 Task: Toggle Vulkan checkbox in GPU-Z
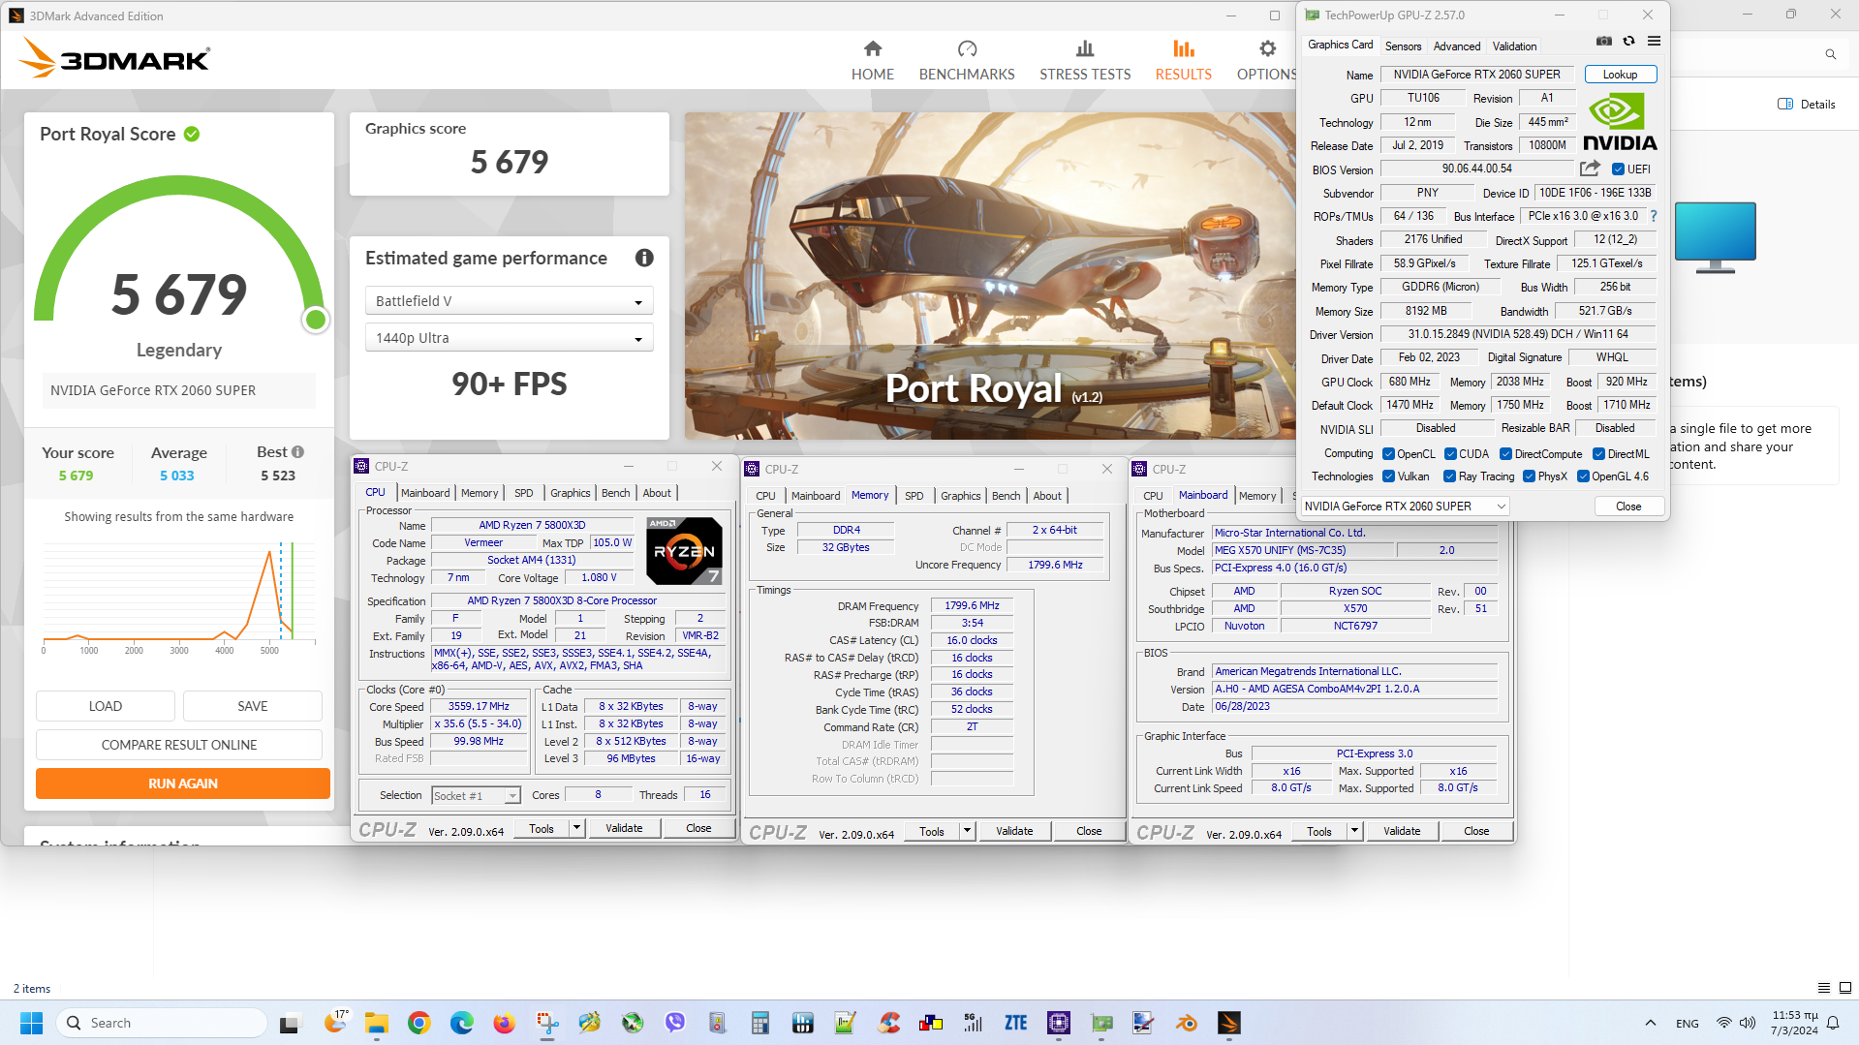1388,476
